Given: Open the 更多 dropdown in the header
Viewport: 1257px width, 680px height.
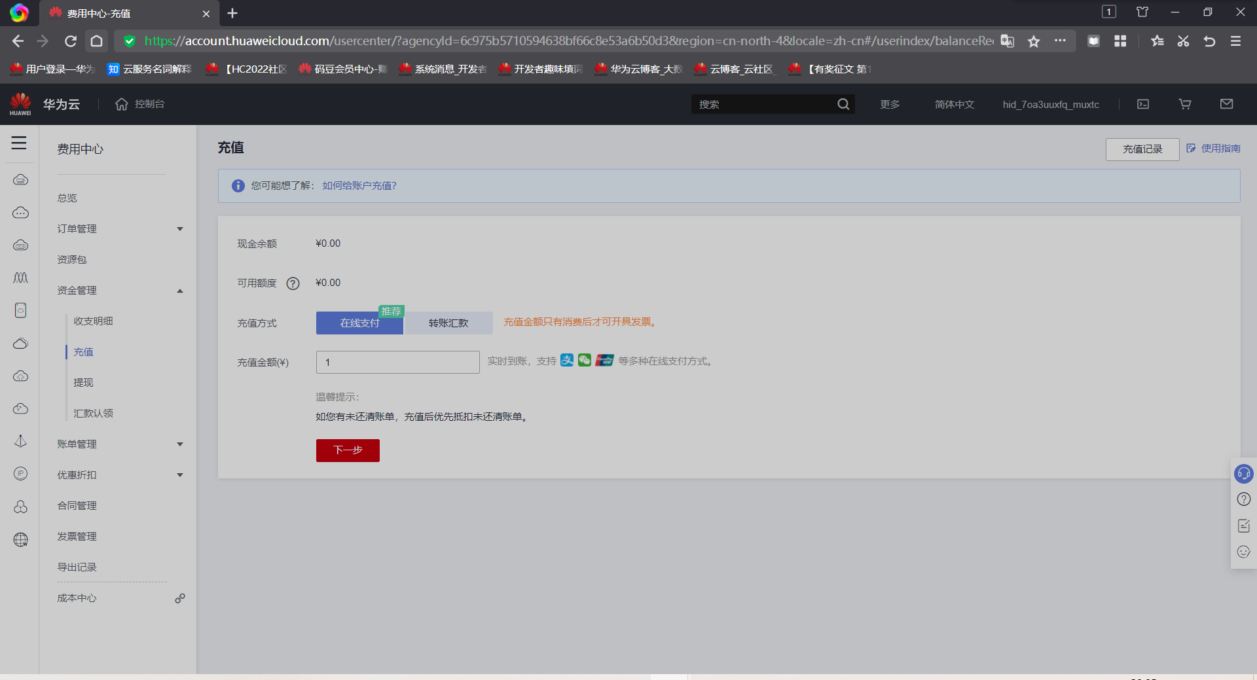Looking at the screenshot, I should [890, 104].
